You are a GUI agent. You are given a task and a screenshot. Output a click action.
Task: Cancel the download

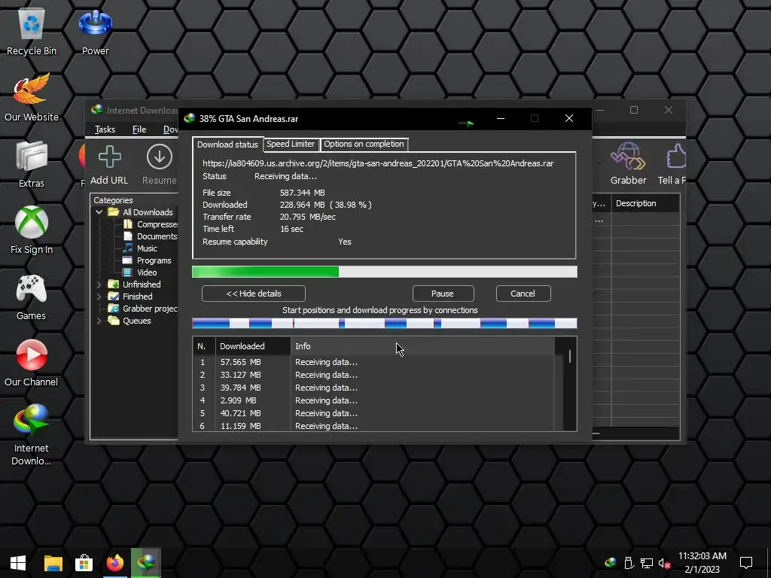(523, 294)
